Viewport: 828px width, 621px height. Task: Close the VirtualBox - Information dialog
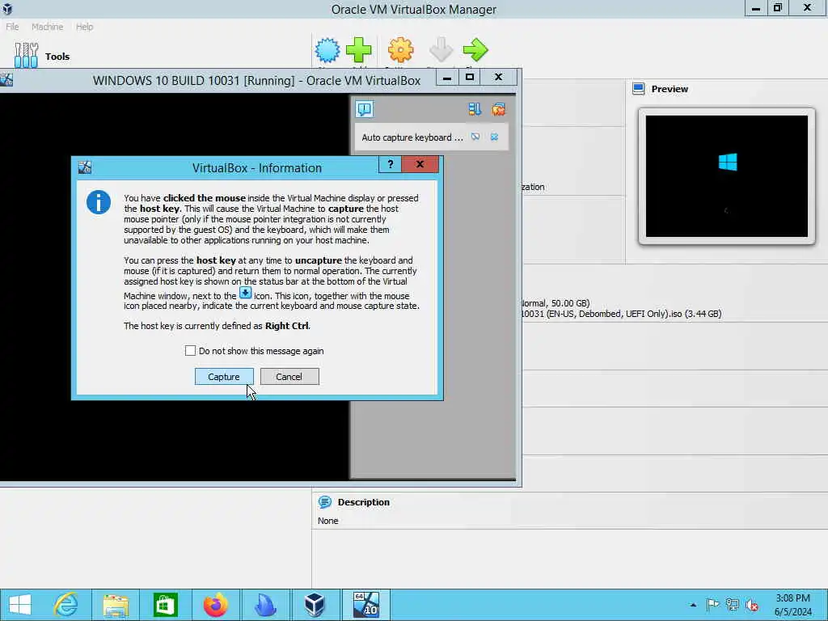click(x=420, y=164)
